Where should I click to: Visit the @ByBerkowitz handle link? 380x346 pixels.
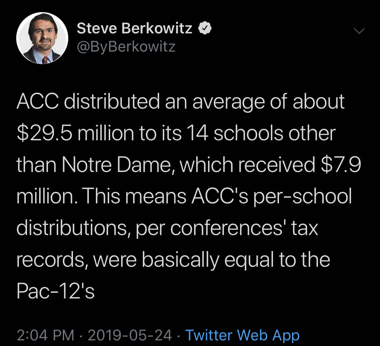(x=126, y=47)
